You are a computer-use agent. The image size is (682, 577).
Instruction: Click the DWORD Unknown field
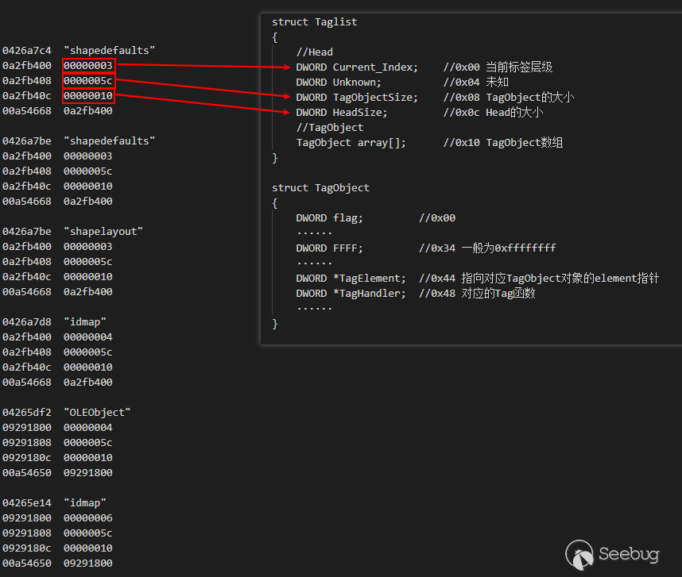click(x=339, y=83)
